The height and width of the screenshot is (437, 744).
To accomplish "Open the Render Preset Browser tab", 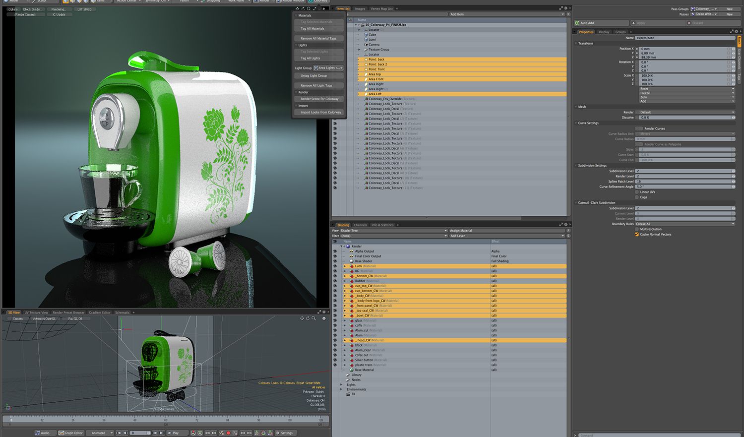I will pyautogui.click(x=68, y=312).
